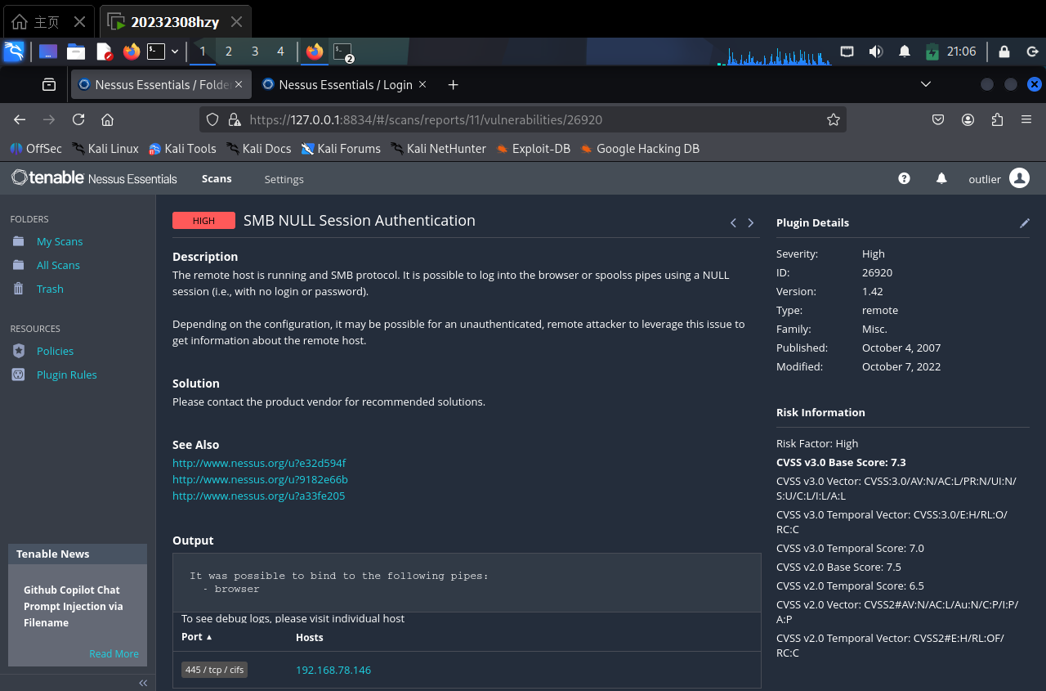This screenshot has width=1046, height=691.
Task: Open the notifications bell in system panel
Action: pyautogui.click(x=905, y=52)
